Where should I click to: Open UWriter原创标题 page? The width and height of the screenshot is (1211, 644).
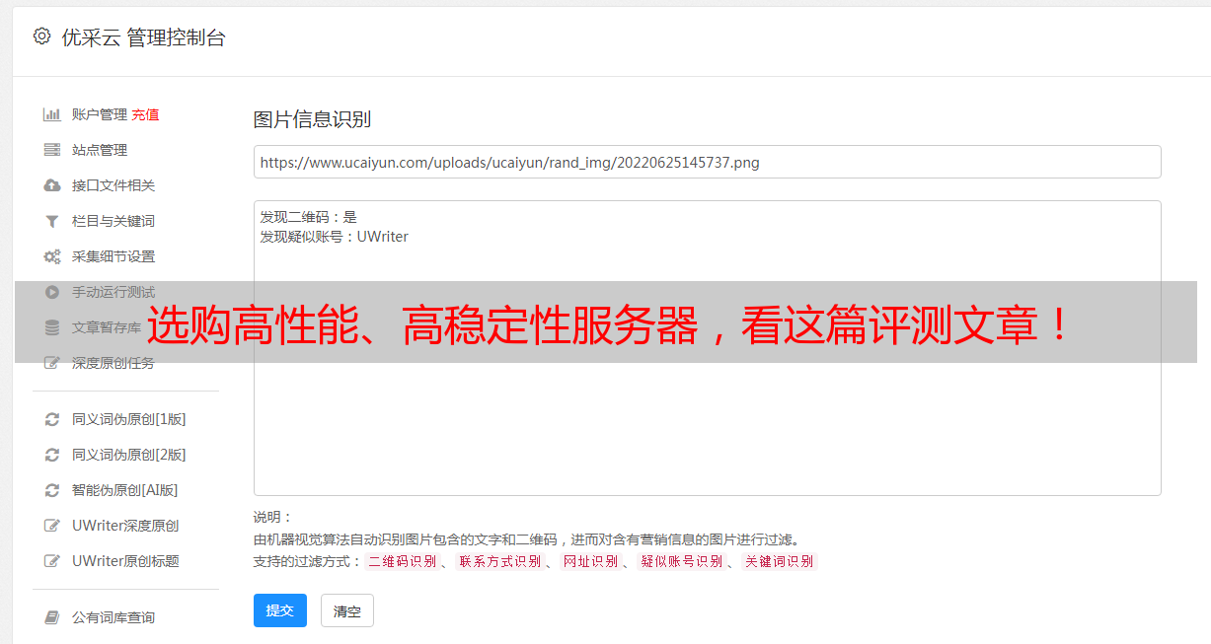(x=125, y=561)
